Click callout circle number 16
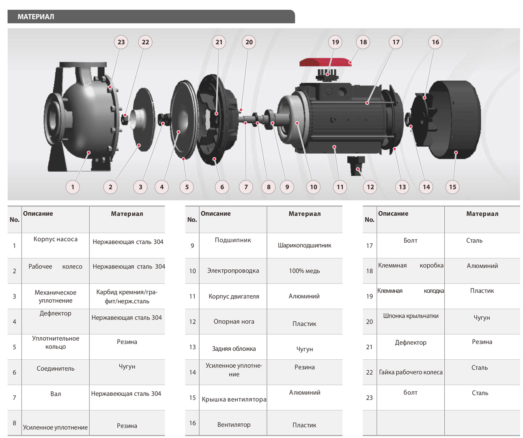 pyautogui.click(x=435, y=42)
